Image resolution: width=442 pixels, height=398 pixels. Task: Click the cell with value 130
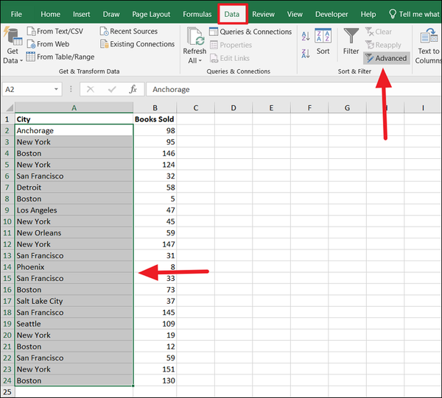[x=155, y=380]
